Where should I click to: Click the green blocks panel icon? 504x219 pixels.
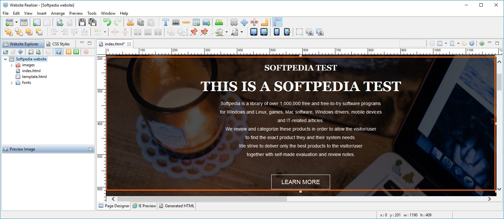pyautogui.click(x=219, y=22)
